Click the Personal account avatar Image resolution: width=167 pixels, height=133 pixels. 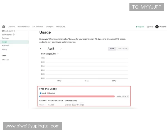coord(157,27)
